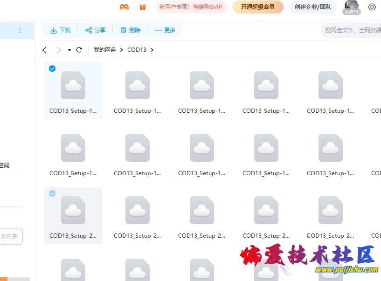Expand the 更多 more actions menu

click(165, 30)
